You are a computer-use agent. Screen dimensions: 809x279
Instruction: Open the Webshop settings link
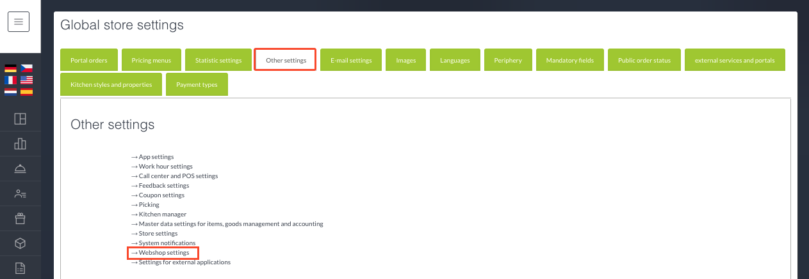point(163,253)
